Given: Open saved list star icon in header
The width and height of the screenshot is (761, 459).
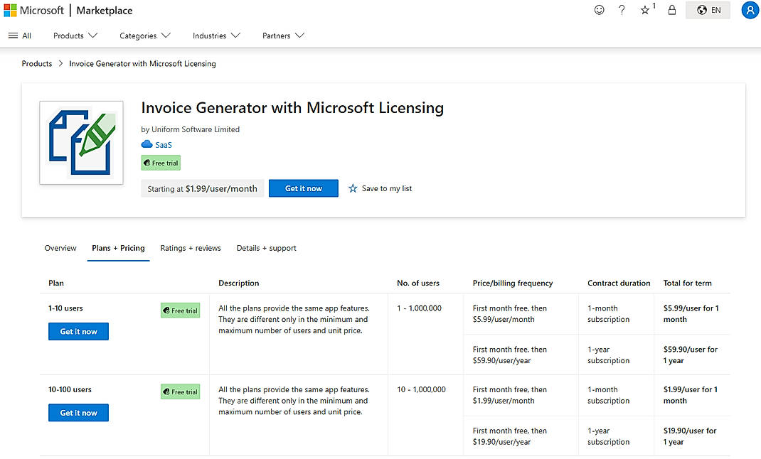Looking at the screenshot, I should click(x=645, y=10).
